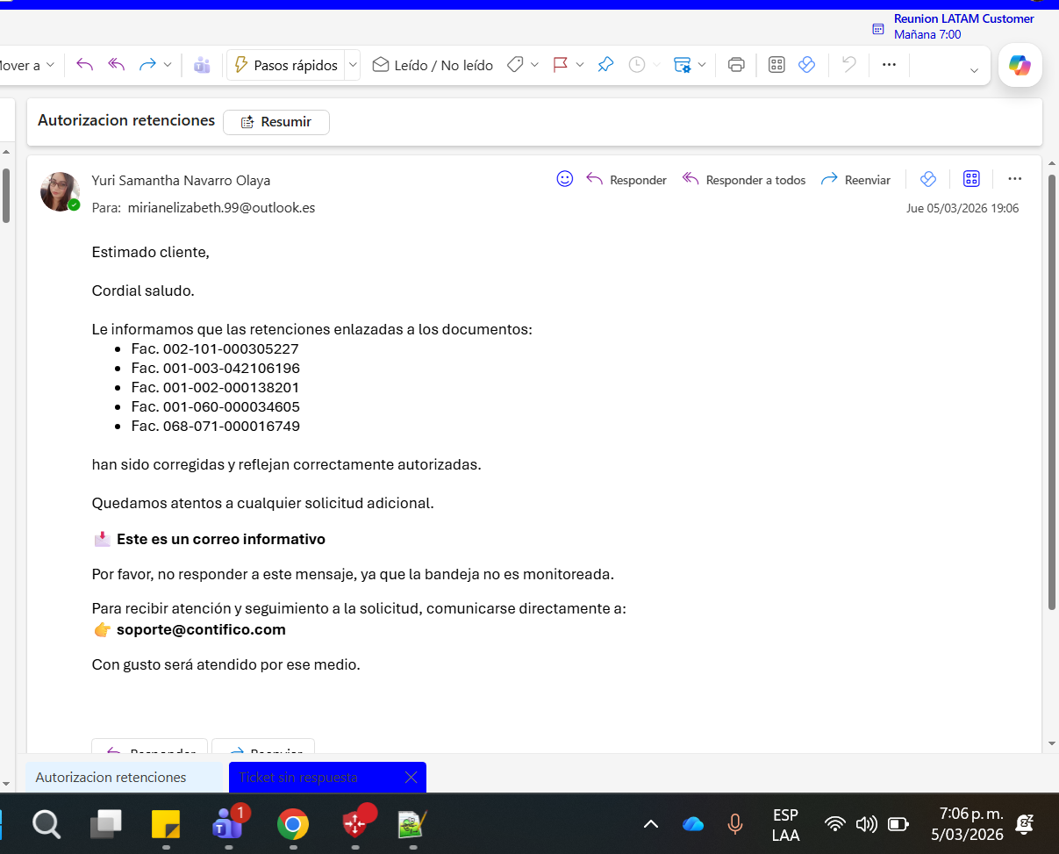Image resolution: width=1059 pixels, height=854 pixels.
Task: Open the clock showing 7:06 p.m.
Action: pos(970,824)
